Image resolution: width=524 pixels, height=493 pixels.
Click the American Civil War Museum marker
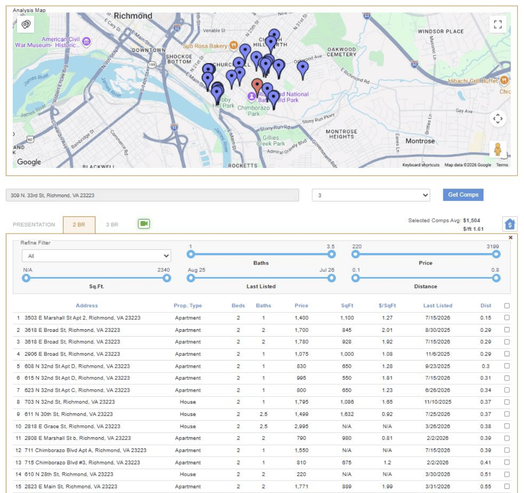pyautogui.click(x=86, y=42)
